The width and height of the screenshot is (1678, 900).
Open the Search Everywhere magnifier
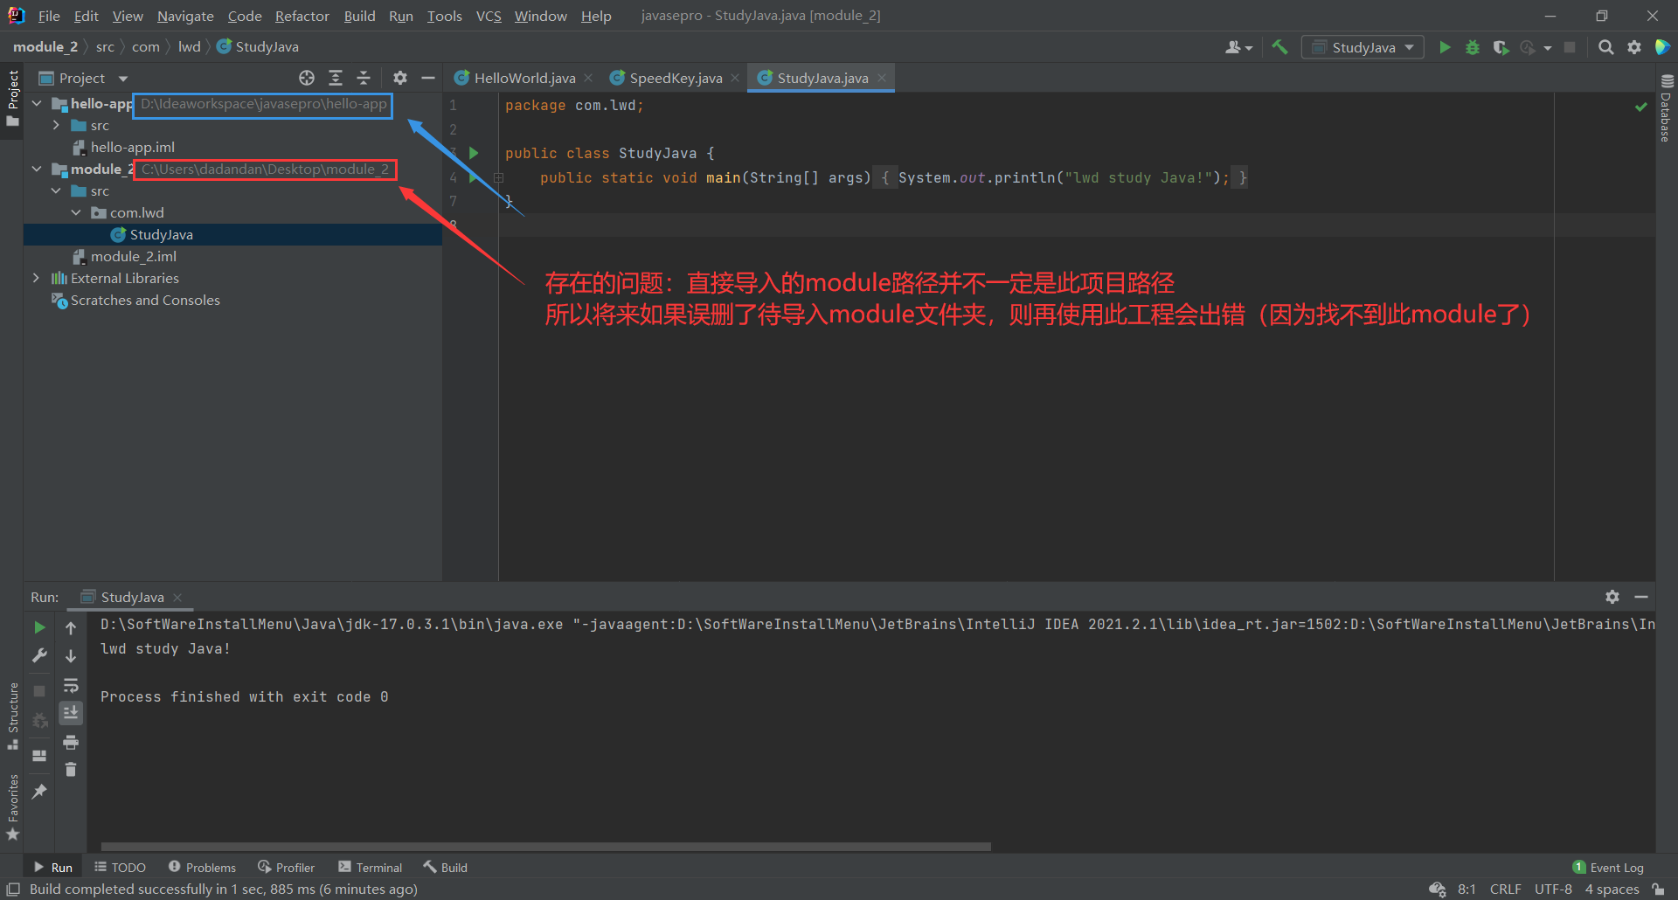1605,47
